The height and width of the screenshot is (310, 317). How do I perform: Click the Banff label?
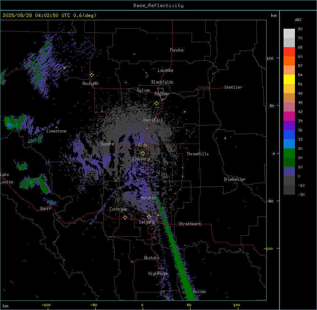(46, 209)
